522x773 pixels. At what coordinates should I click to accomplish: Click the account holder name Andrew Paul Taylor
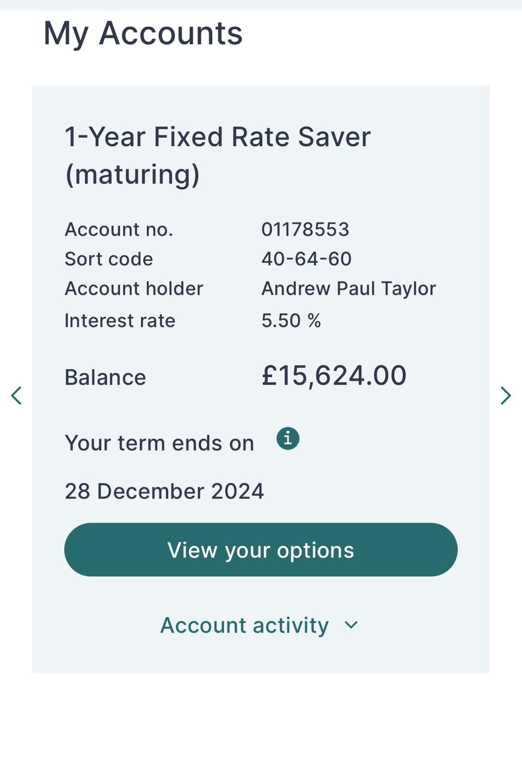coord(348,288)
